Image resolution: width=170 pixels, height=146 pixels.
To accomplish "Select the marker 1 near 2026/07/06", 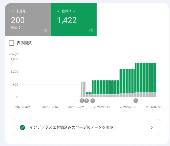I will 136,101.
